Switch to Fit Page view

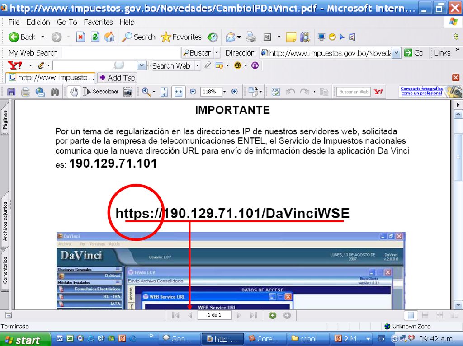click(164, 92)
